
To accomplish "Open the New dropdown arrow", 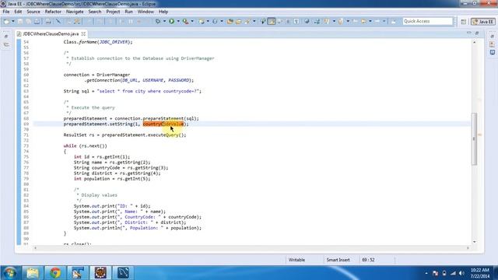I will click(13, 22).
